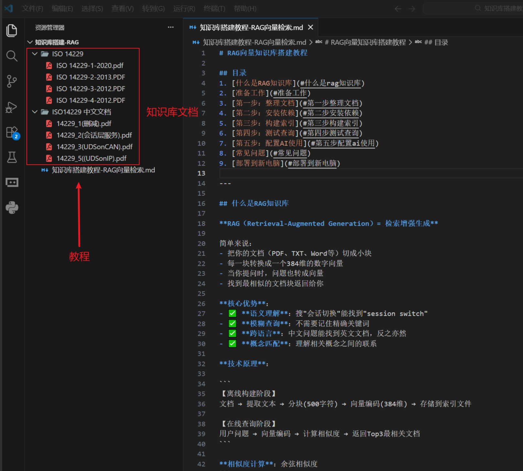The image size is (523, 471).
Task: Open the Explorer view in activity bar
Action: 12,31
